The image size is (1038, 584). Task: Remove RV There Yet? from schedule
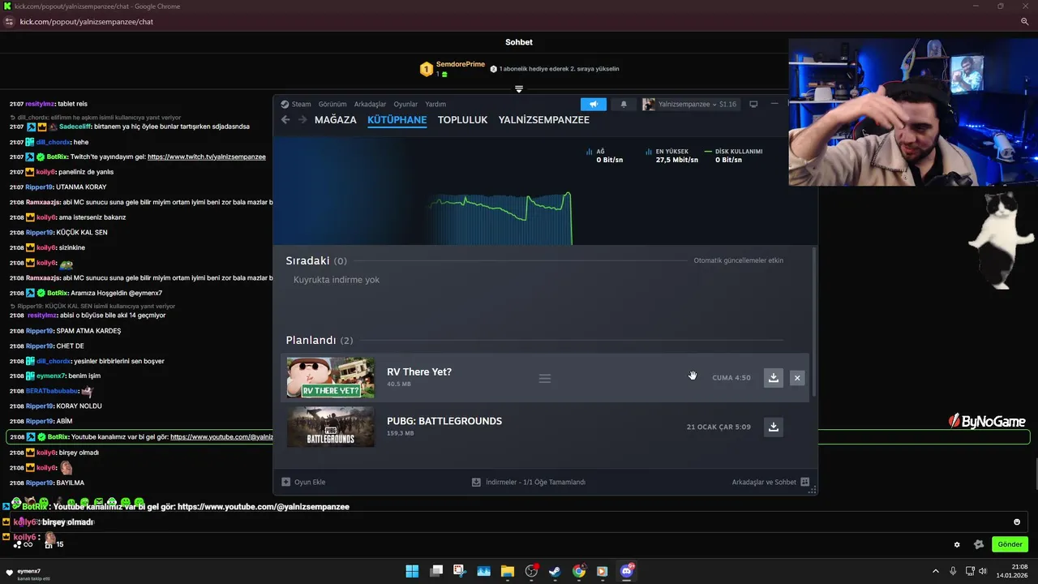(x=797, y=378)
